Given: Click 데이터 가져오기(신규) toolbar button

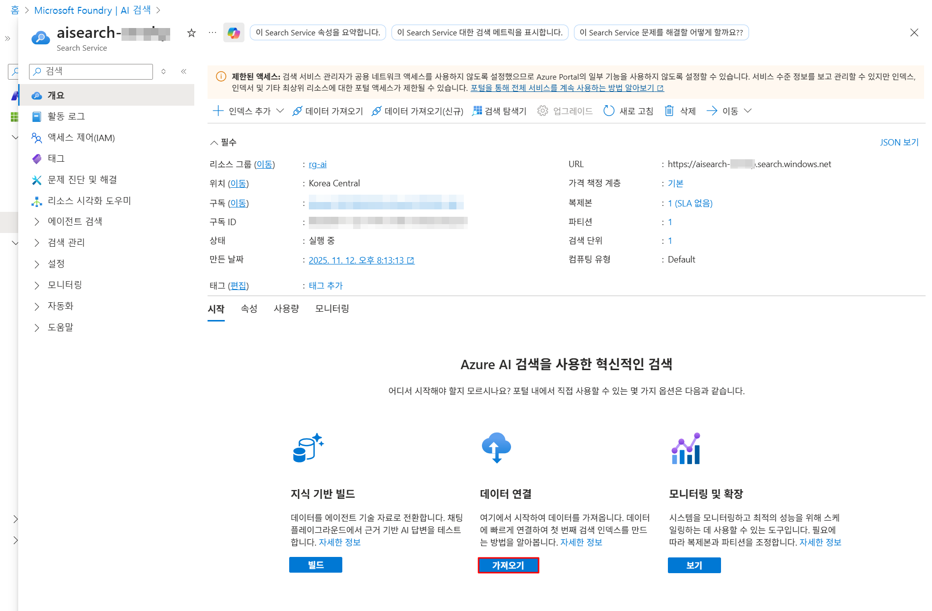Looking at the screenshot, I should pyautogui.click(x=418, y=111).
